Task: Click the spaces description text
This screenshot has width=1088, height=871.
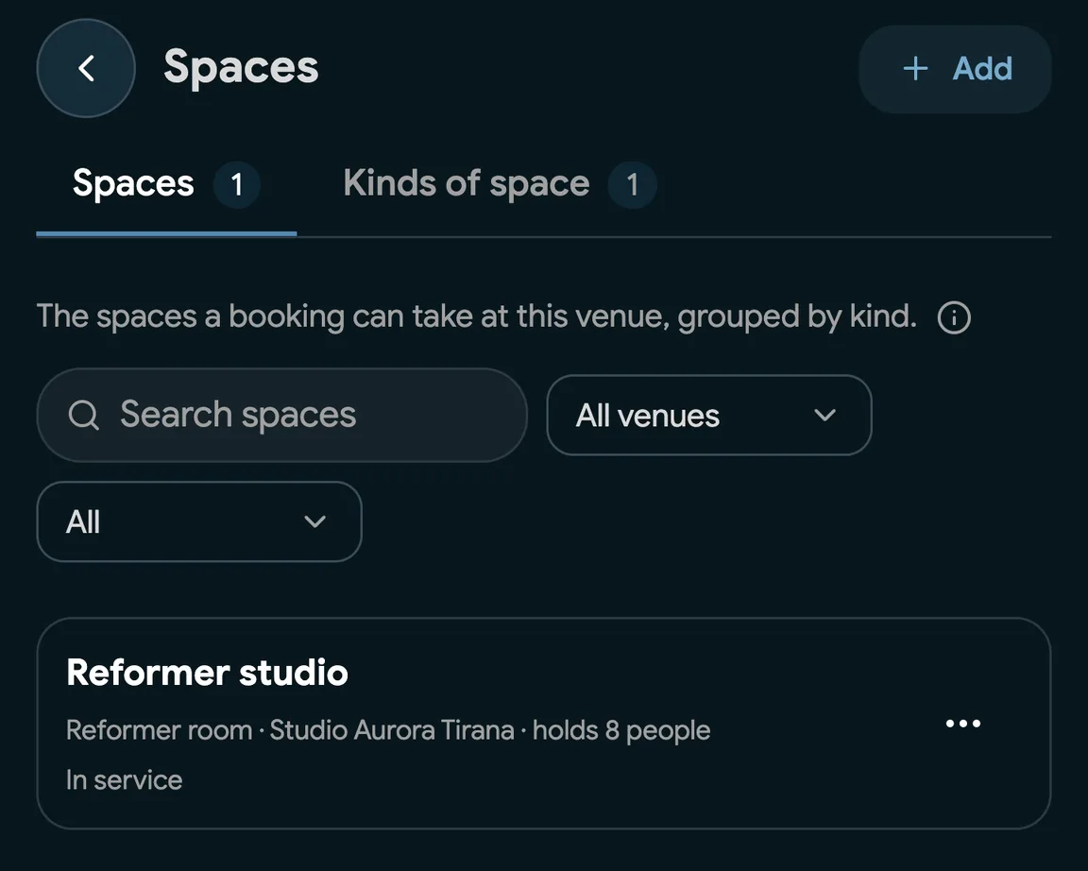Action: click(476, 316)
